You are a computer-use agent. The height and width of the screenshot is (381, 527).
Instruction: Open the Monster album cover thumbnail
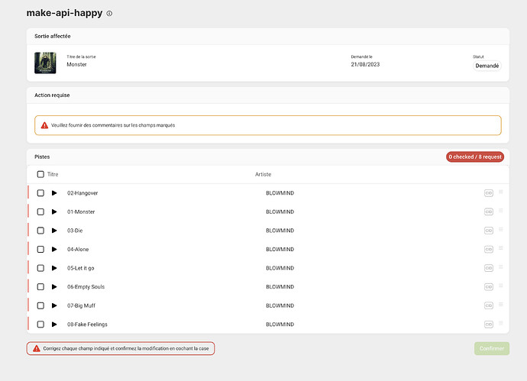coord(45,63)
